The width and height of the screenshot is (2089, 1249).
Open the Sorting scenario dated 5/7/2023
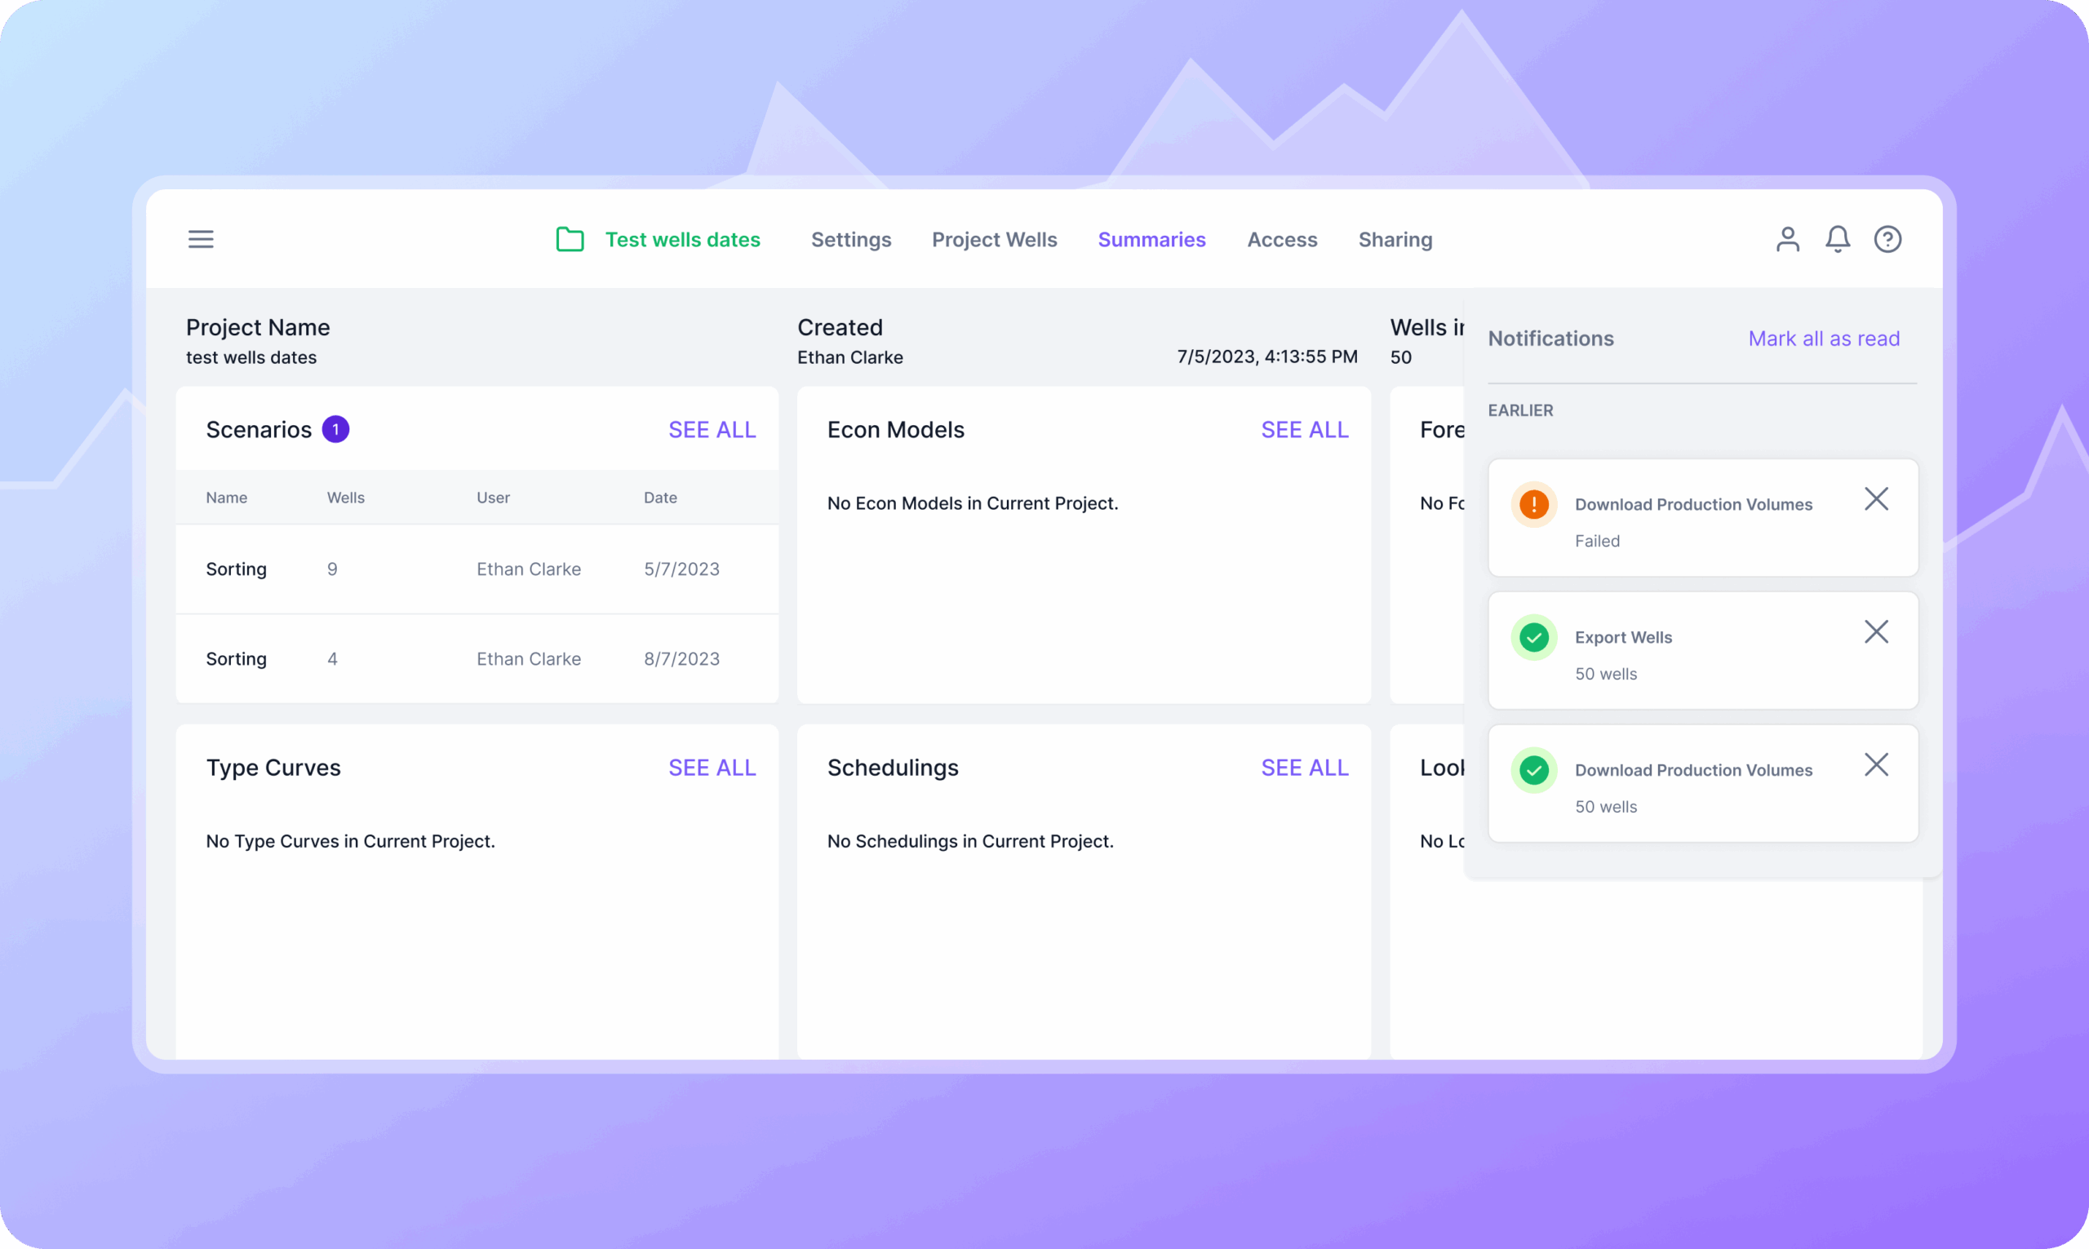point(477,569)
